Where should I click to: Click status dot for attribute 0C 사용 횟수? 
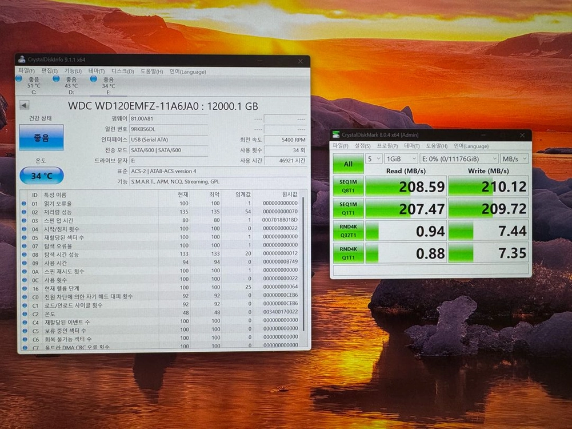[24, 280]
